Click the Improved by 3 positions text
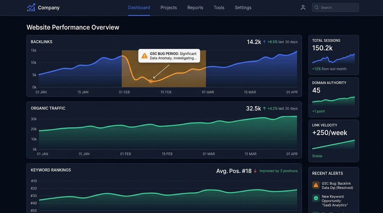Screen dimensions: 383x213 point(278,171)
